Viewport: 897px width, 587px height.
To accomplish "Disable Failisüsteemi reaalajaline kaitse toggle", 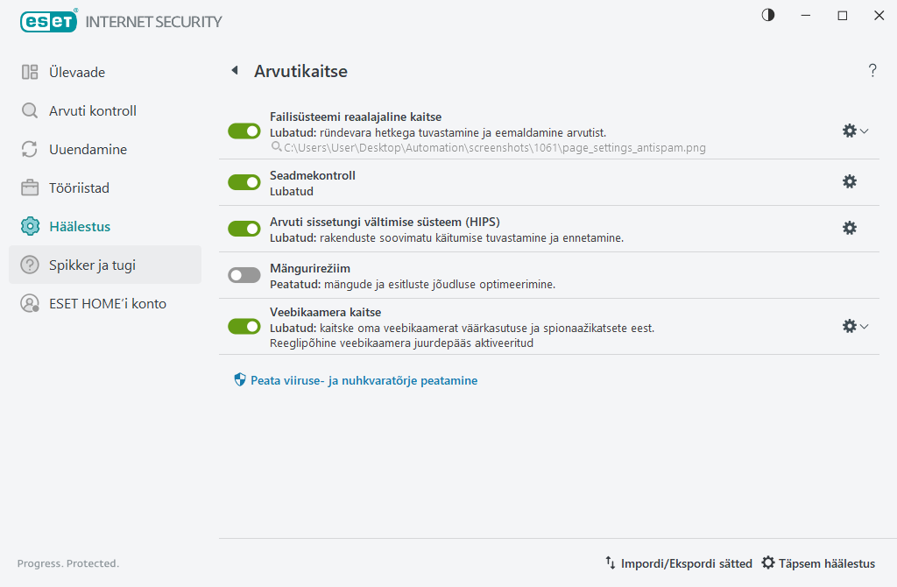I will pyautogui.click(x=244, y=131).
